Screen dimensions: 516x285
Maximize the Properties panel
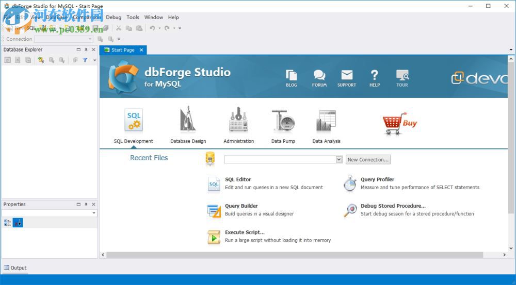(78, 204)
